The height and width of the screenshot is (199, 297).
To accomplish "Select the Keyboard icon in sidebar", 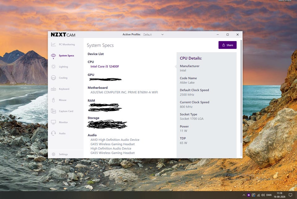I will 54,89.
